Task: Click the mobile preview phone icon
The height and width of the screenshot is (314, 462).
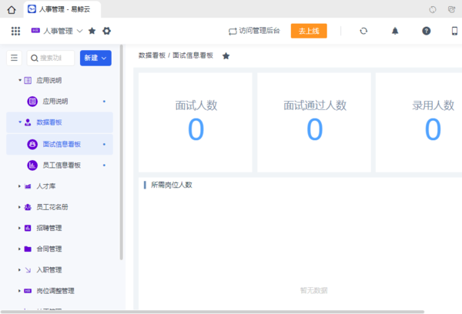Action: 456,31
